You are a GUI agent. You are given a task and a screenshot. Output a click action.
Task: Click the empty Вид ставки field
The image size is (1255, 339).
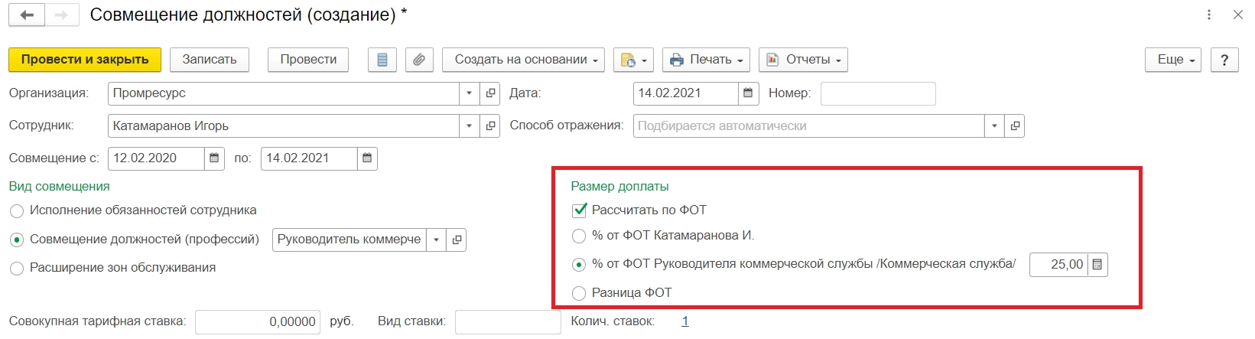pyautogui.click(x=508, y=322)
